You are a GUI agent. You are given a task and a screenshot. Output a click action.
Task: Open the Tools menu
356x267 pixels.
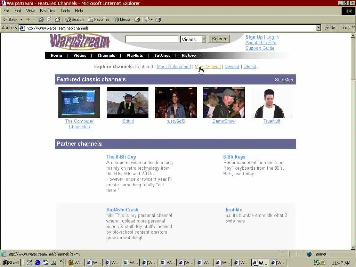coord(65,11)
